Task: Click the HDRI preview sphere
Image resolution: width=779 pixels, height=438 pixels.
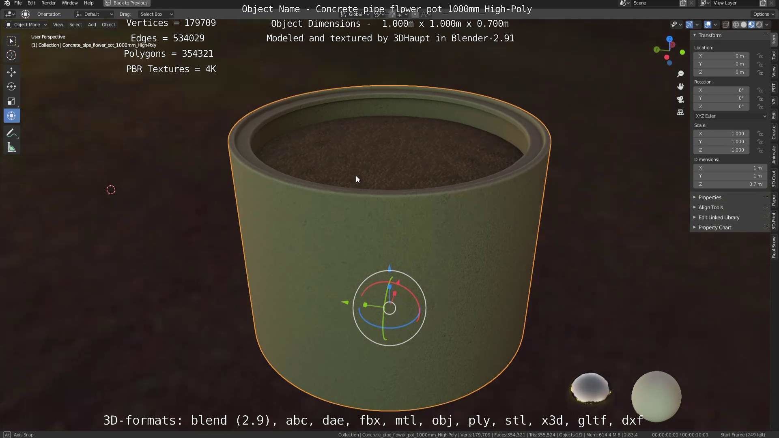Action: click(590, 388)
